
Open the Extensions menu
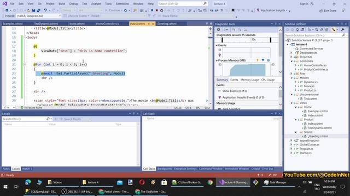122,4
